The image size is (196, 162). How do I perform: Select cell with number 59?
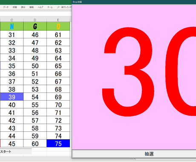tap(35, 136)
